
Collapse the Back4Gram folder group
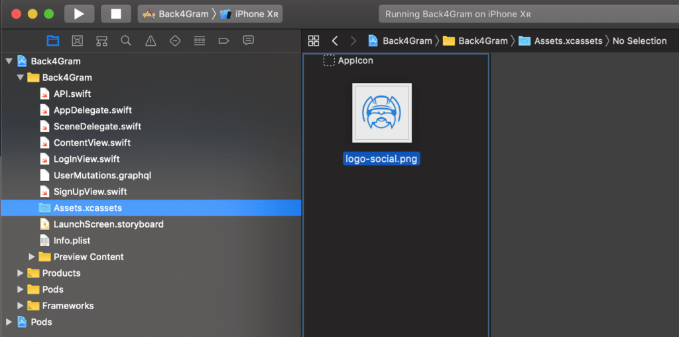(20, 78)
